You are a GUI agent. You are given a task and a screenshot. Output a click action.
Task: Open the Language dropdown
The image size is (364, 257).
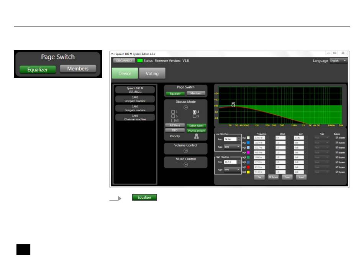click(338, 61)
